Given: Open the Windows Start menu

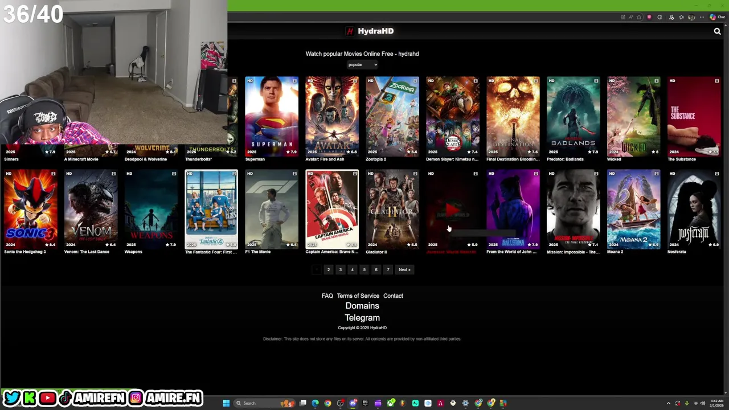Looking at the screenshot, I should tap(226, 403).
